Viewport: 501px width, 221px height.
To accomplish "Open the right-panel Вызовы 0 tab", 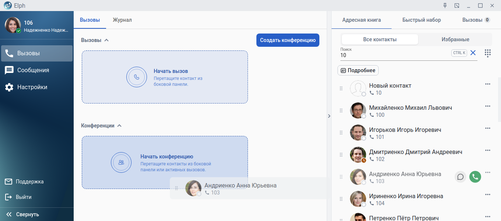I will [476, 20].
